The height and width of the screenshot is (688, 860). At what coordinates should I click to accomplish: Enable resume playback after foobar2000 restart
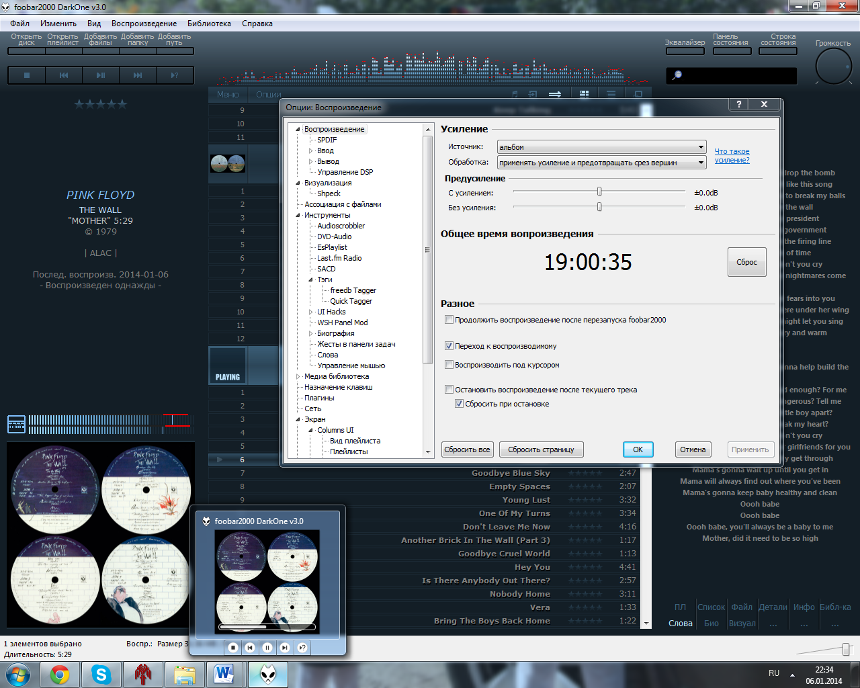[449, 320]
